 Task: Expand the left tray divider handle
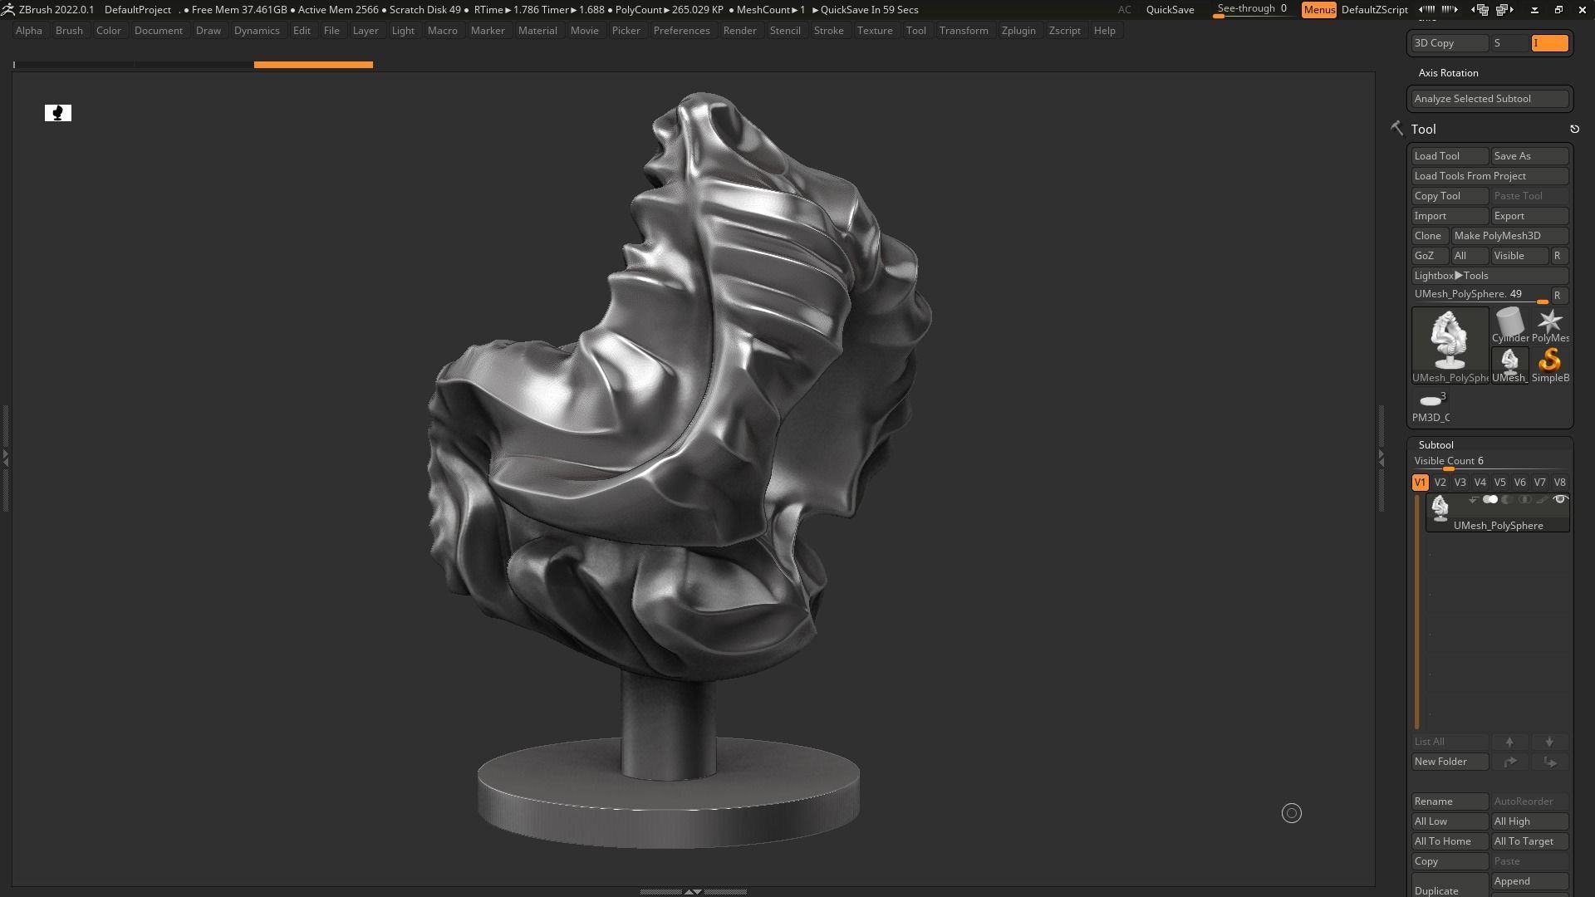(5, 457)
